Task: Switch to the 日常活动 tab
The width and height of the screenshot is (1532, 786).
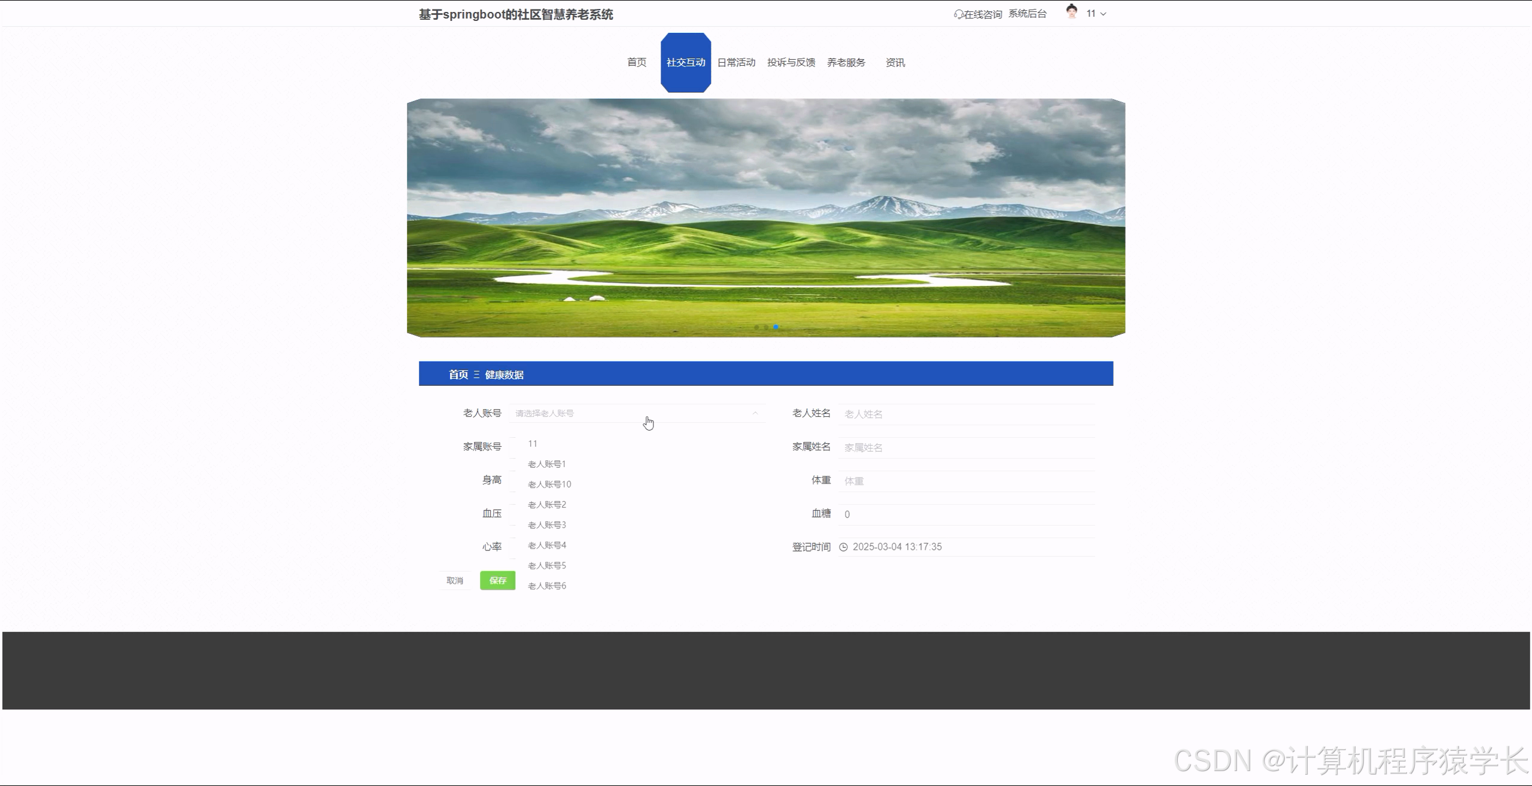Action: tap(737, 62)
